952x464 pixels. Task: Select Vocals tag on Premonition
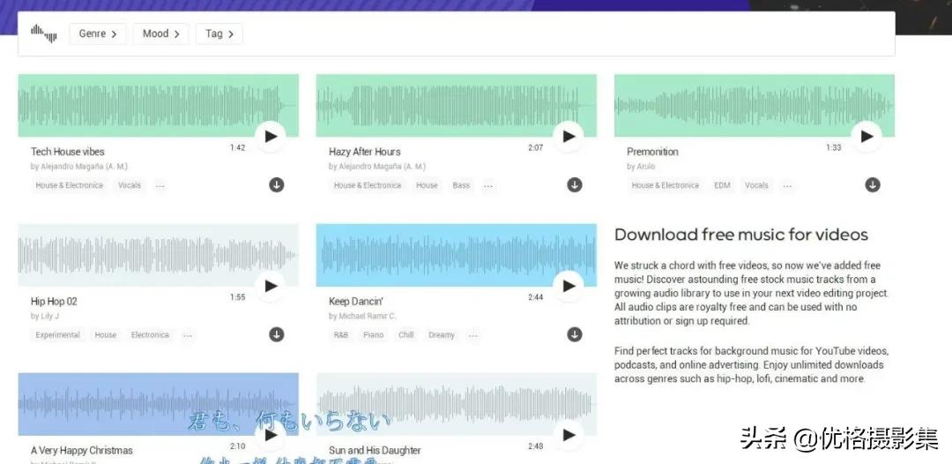click(x=756, y=186)
